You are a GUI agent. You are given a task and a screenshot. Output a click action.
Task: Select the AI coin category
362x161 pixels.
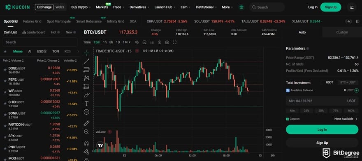[30, 51]
